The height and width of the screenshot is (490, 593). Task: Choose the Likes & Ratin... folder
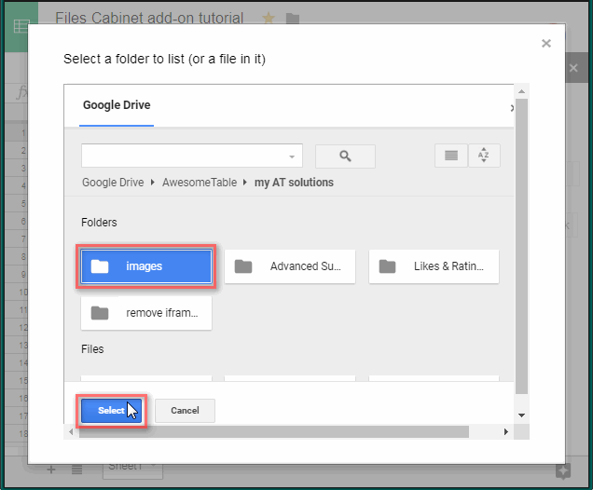tap(434, 266)
